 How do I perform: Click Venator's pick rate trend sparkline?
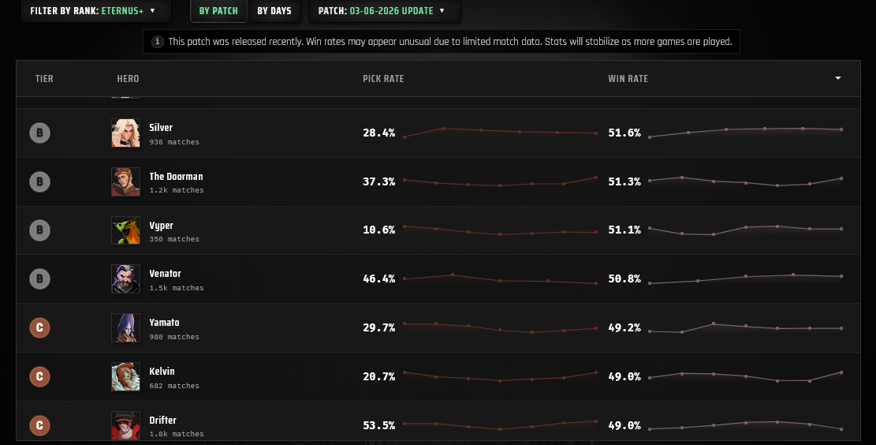[x=501, y=279]
